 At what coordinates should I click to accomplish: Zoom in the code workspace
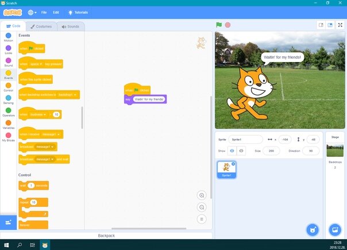point(202,195)
